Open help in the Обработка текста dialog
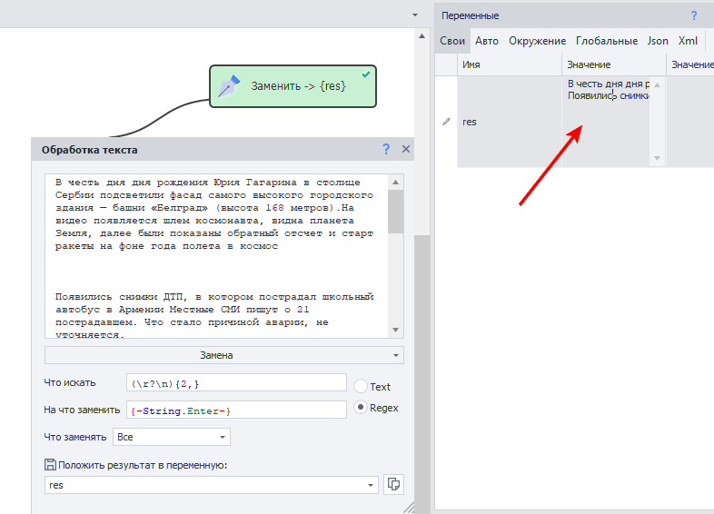This screenshot has height=514, width=714. pos(386,149)
